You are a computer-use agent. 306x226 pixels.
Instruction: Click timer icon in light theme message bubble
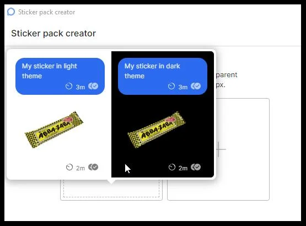point(69,86)
